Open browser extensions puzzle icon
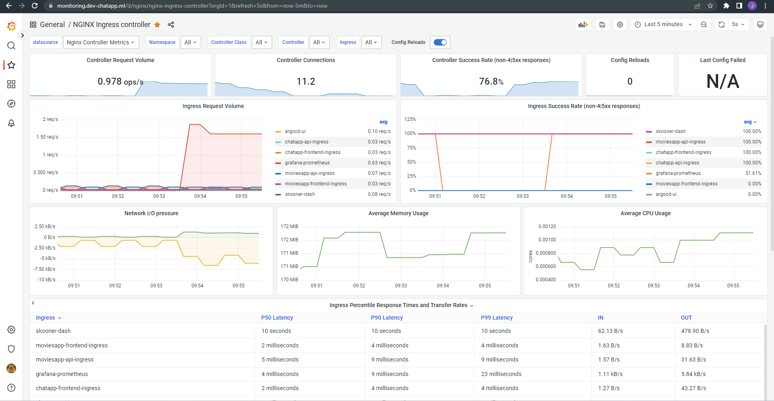774x401 pixels. (x=726, y=6)
